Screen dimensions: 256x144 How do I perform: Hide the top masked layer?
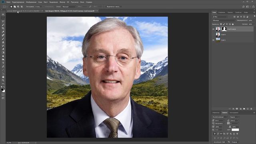coord(213,29)
